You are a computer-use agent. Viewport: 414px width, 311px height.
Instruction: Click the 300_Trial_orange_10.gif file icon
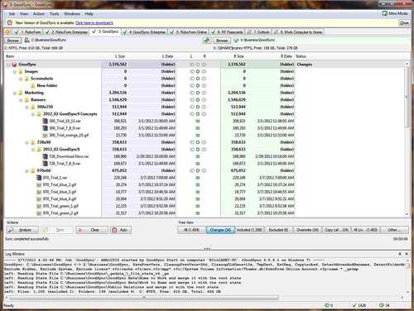click(45, 136)
